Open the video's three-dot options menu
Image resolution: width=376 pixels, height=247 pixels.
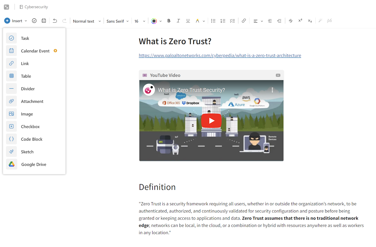point(272,90)
